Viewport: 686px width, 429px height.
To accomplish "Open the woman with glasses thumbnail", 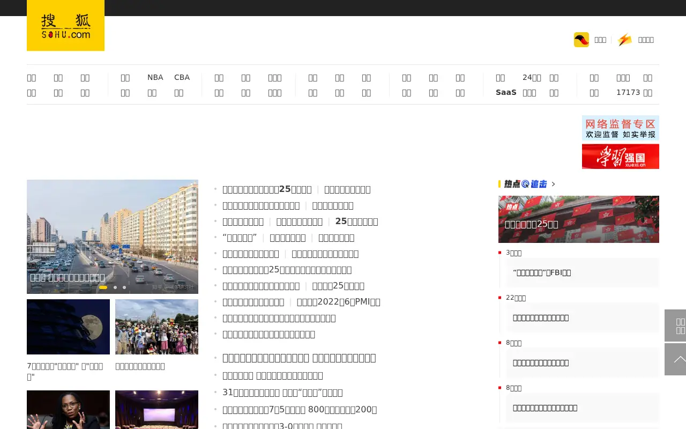I will (x=68, y=410).
